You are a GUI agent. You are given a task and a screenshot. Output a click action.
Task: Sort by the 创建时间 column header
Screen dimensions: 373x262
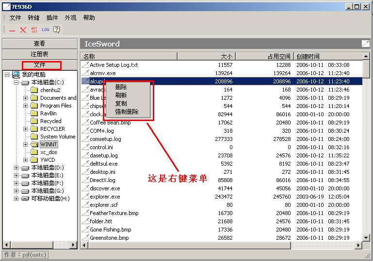click(328, 56)
